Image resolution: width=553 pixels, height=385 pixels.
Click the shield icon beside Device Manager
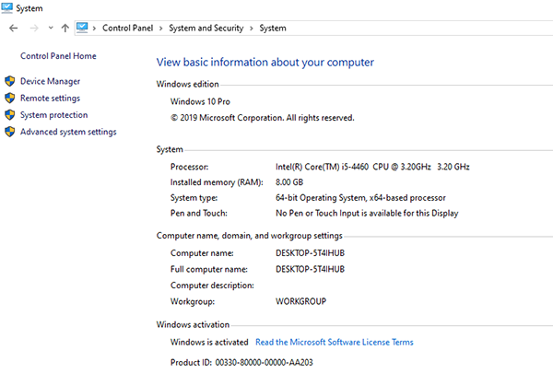click(10, 81)
